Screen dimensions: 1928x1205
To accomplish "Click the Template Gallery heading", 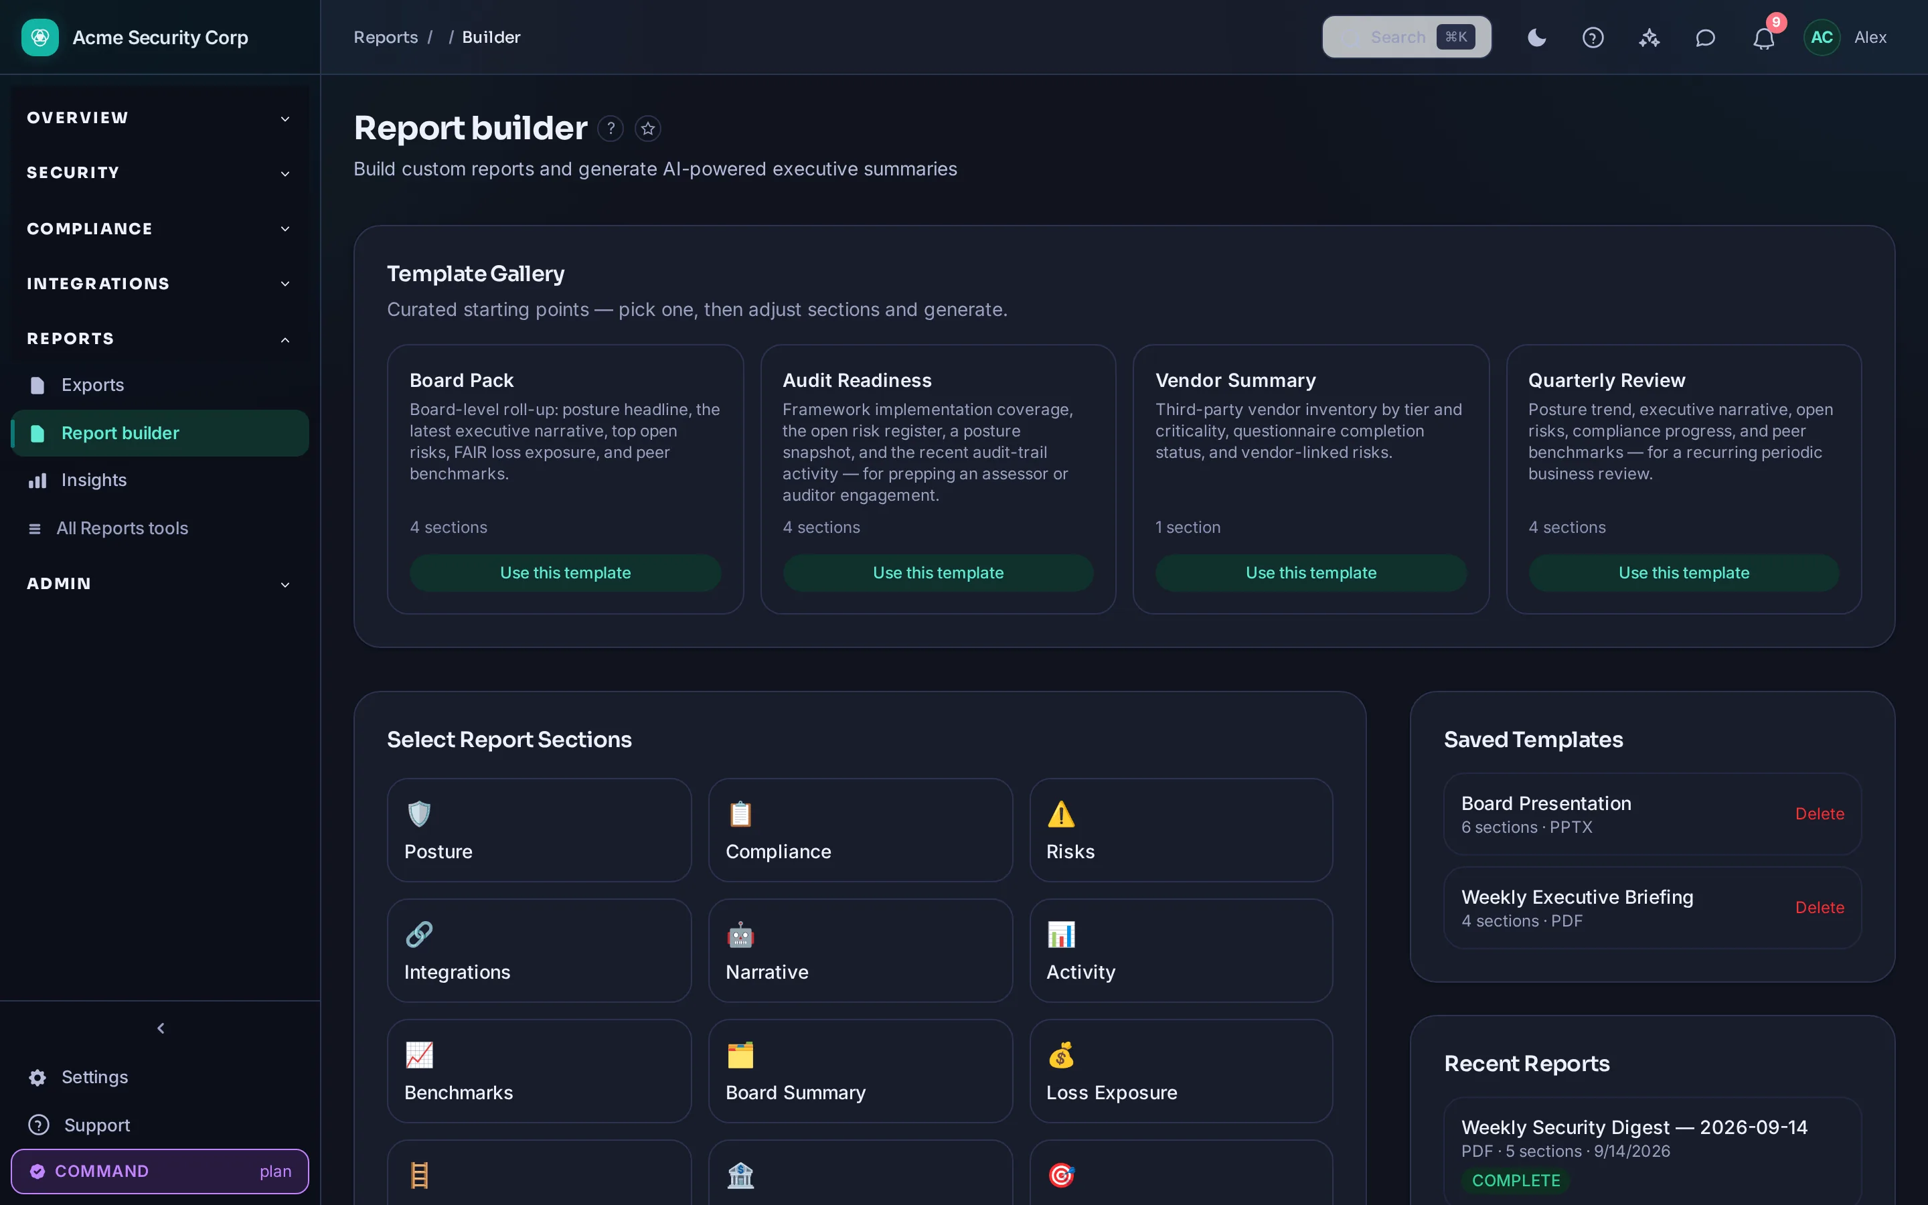I will [x=475, y=273].
